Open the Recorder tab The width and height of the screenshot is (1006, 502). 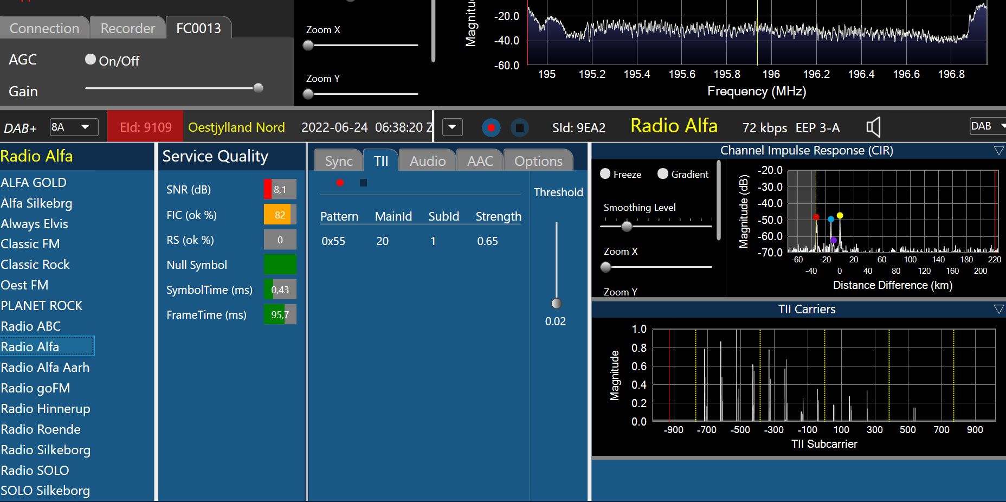[127, 28]
